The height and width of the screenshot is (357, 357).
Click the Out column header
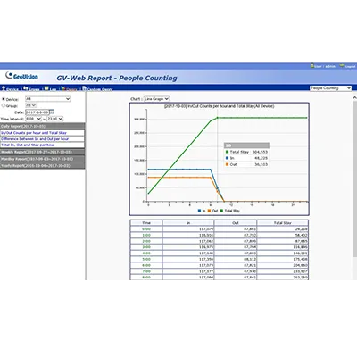(236, 223)
